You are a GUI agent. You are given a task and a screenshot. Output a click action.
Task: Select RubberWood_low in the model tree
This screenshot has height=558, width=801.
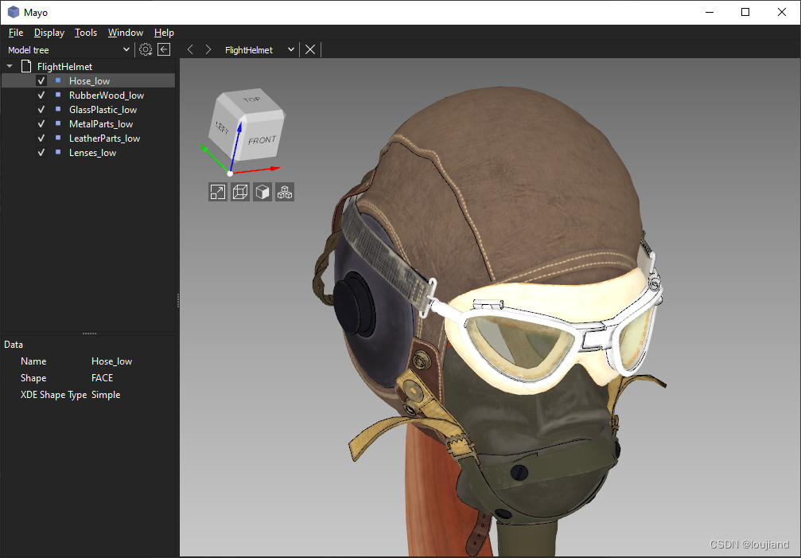[x=106, y=95]
